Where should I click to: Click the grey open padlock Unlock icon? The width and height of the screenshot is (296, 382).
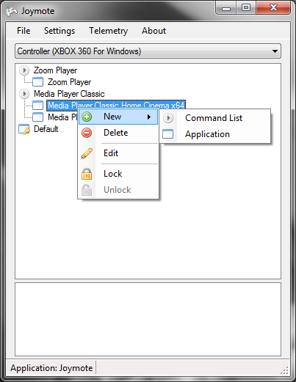87,190
